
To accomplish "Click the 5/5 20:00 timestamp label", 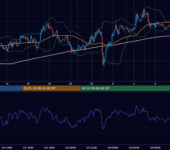I will 70,147.
